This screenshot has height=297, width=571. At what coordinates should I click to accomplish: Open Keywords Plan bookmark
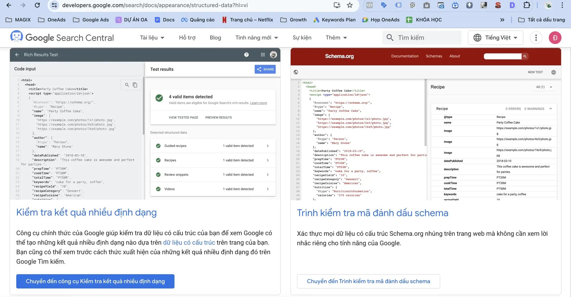(x=335, y=20)
